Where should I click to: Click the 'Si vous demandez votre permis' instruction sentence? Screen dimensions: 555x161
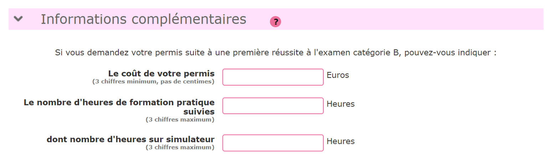click(276, 53)
